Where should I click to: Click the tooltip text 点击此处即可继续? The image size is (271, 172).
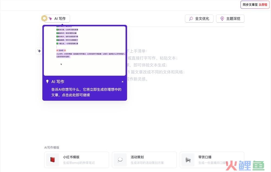click(76, 95)
